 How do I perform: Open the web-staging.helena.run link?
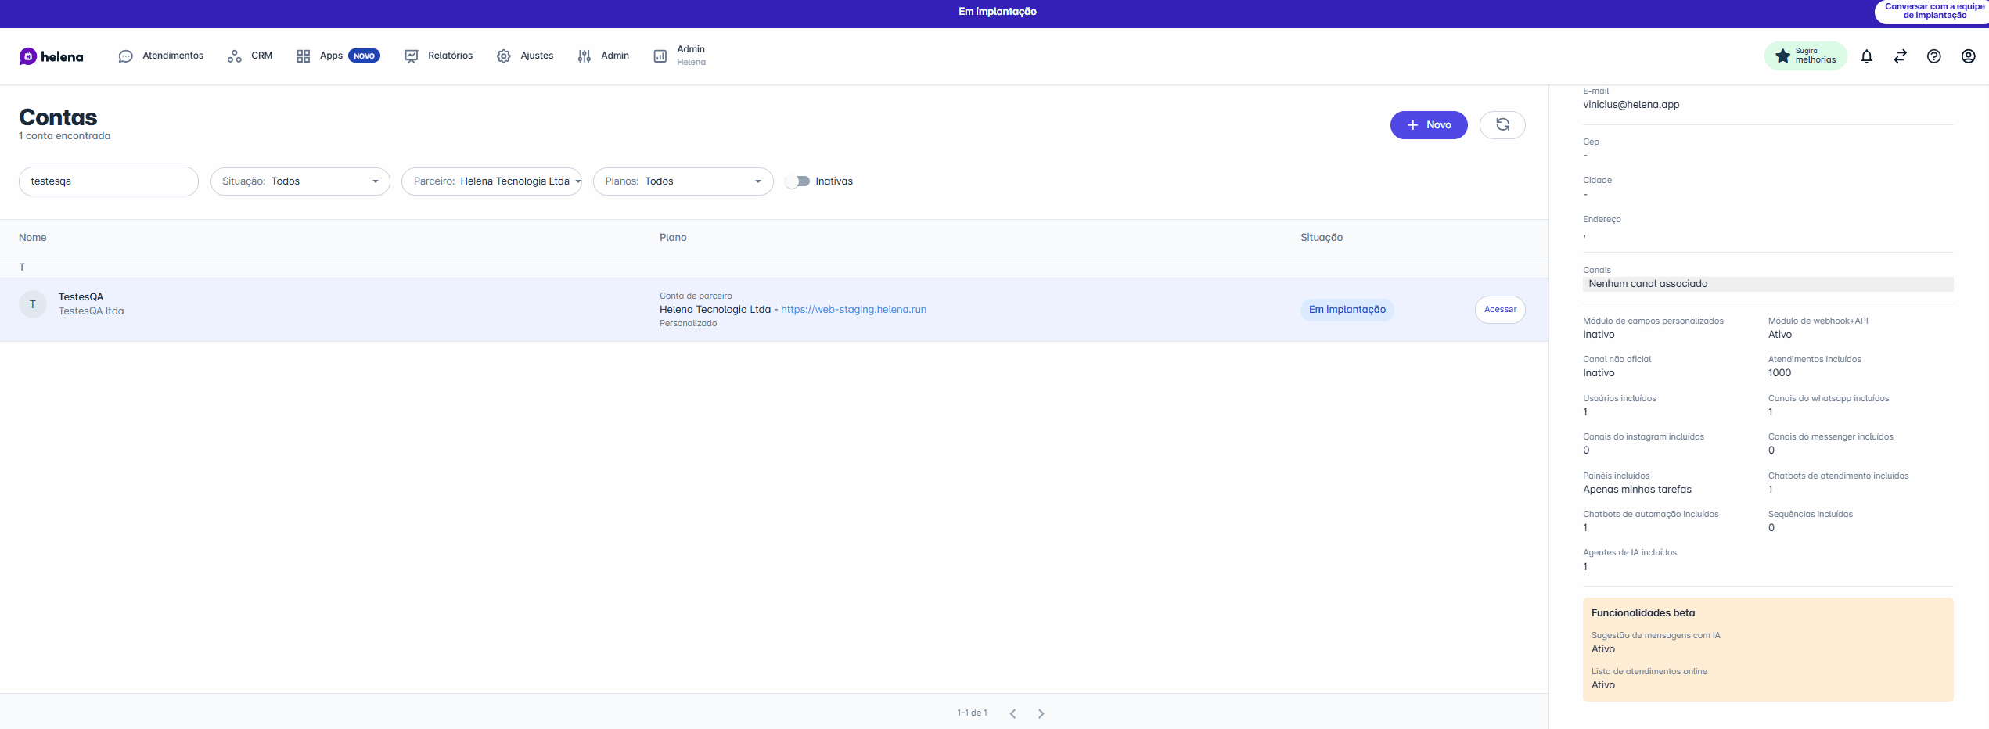pos(853,310)
